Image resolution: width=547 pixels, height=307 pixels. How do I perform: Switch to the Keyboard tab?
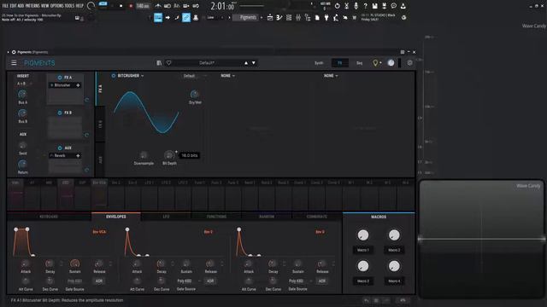49,217
